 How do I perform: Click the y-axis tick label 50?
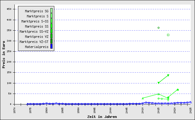pos(10,94)
